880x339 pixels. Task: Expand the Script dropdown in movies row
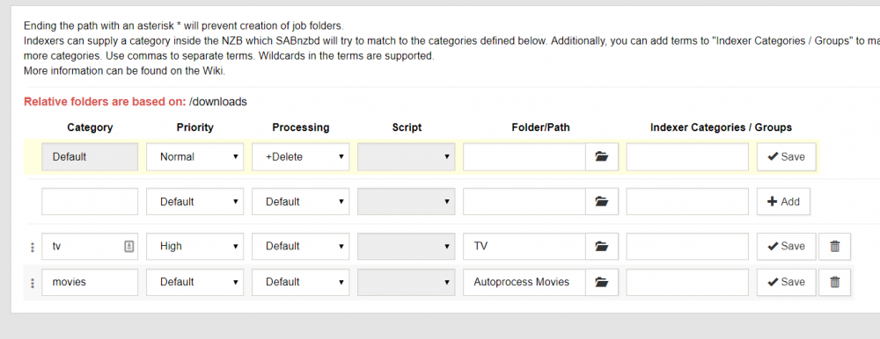click(x=407, y=282)
